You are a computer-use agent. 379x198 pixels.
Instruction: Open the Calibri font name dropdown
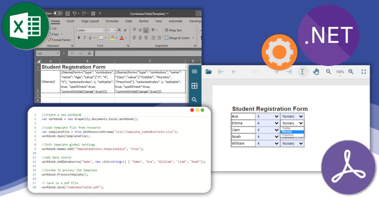click(x=104, y=30)
